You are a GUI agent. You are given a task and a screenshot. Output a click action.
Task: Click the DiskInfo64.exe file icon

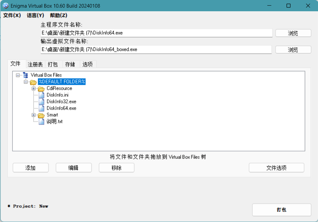click(42, 108)
